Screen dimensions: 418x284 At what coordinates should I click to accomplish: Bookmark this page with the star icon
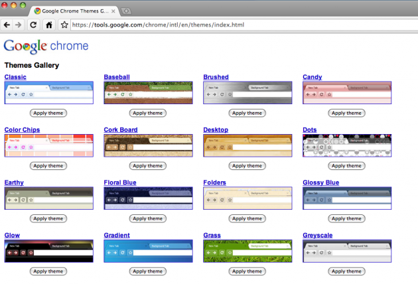point(64,25)
